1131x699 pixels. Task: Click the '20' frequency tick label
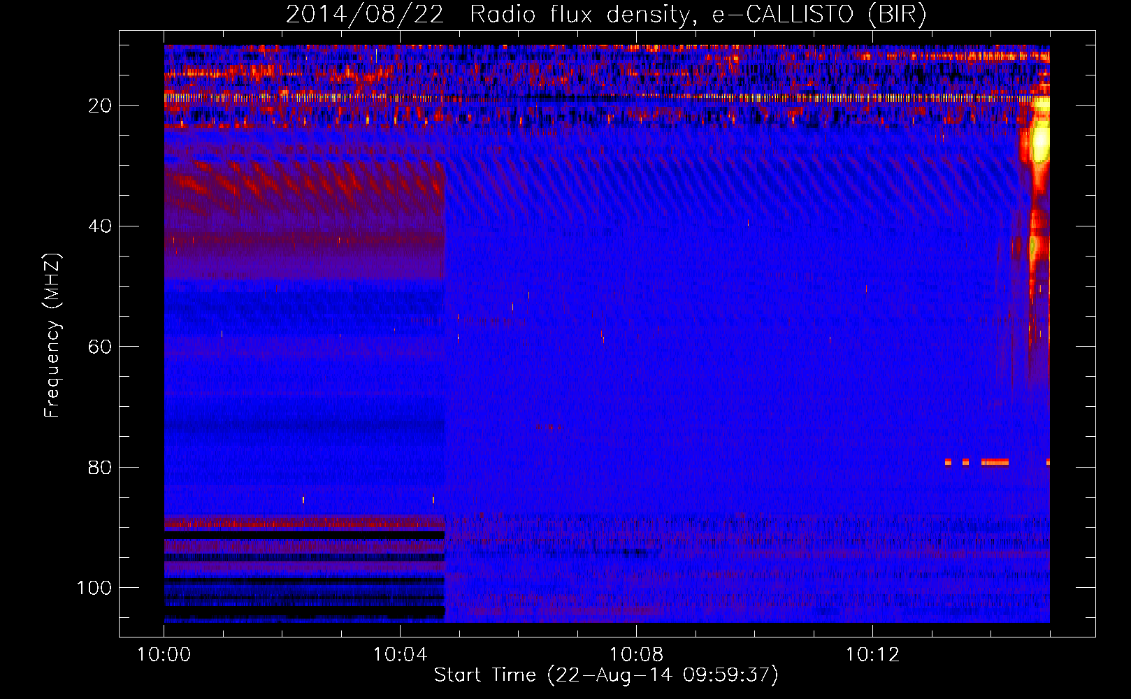(100, 106)
